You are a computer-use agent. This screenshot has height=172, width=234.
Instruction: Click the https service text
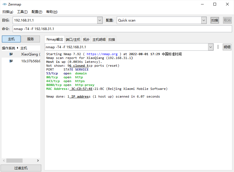tap(80, 81)
